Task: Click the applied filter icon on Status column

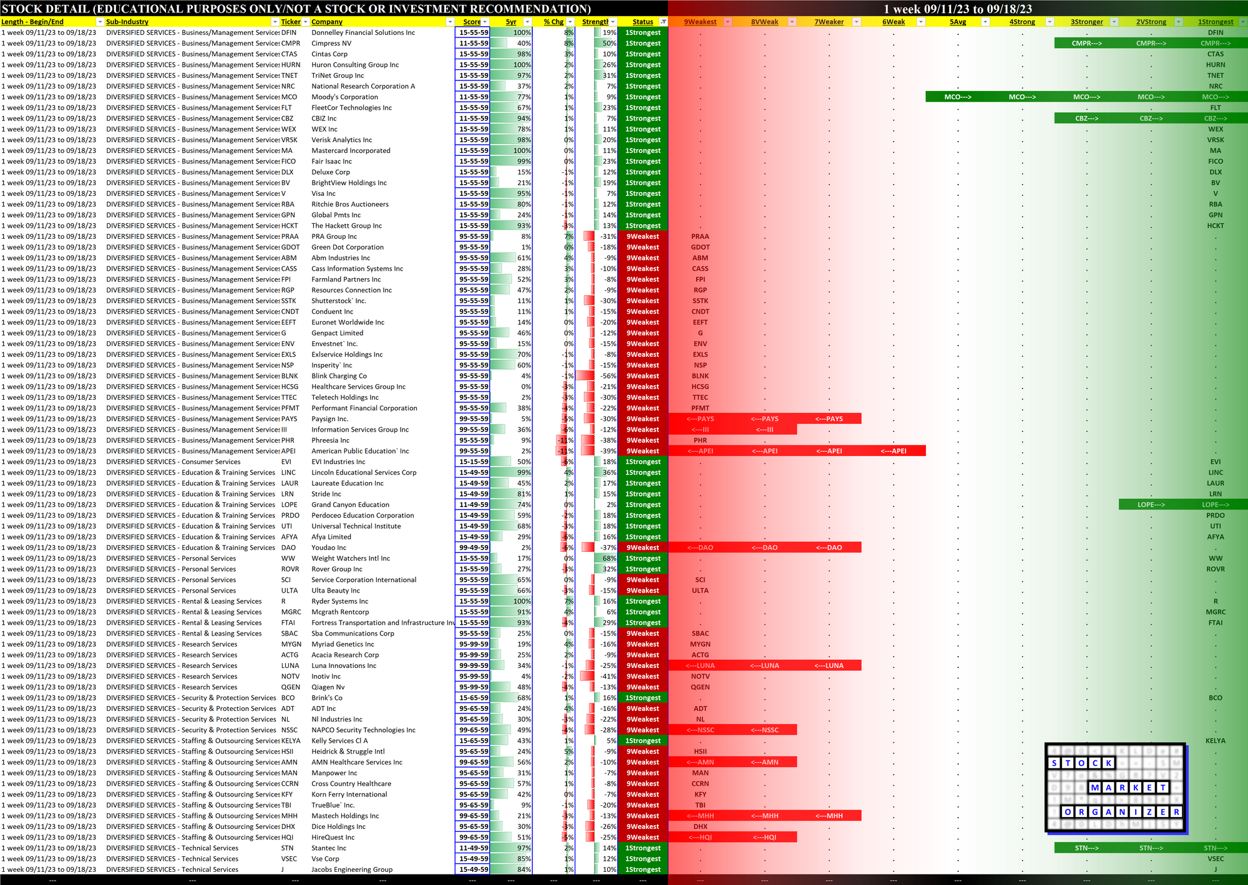Action: pos(663,22)
